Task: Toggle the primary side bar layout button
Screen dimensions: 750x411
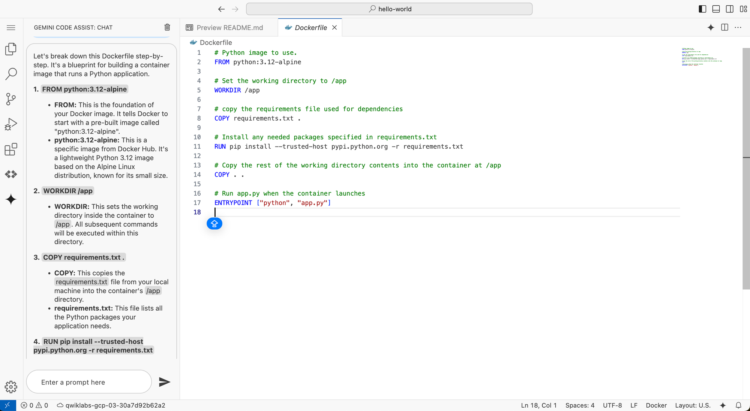Action: [702, 9]
